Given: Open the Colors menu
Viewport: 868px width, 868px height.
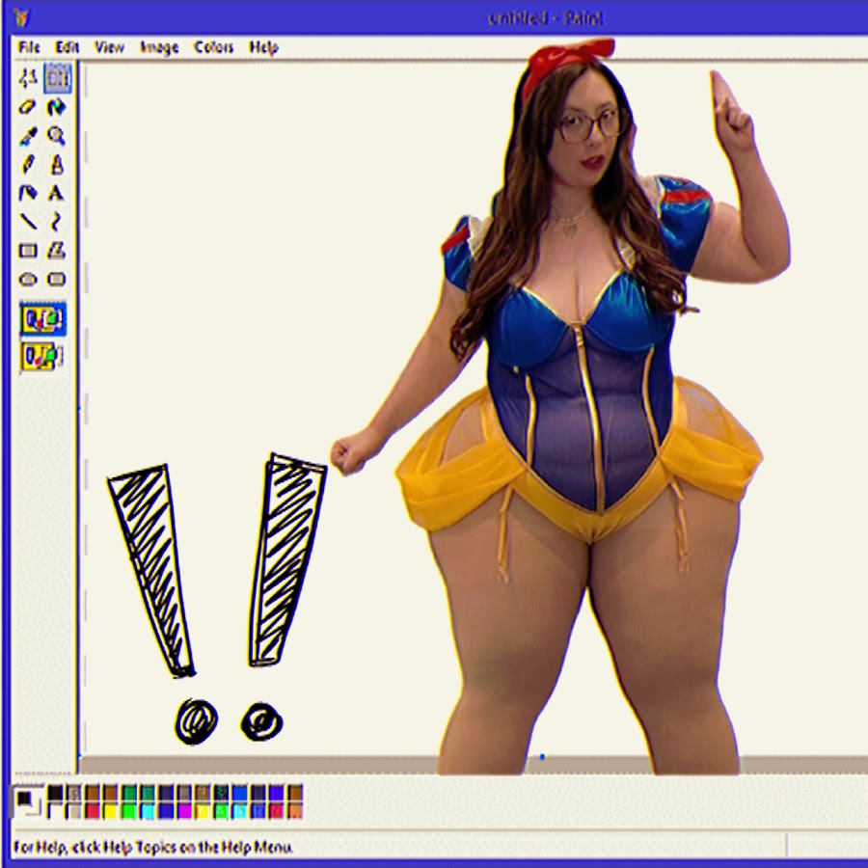Looking at the screenshot, I should tap(214, 47).
